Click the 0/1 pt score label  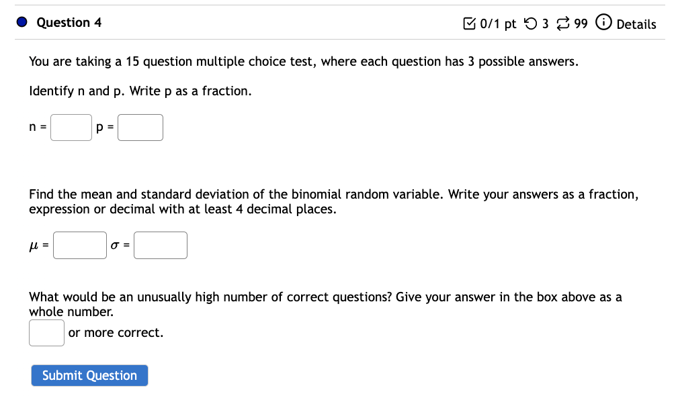[497, 23]
